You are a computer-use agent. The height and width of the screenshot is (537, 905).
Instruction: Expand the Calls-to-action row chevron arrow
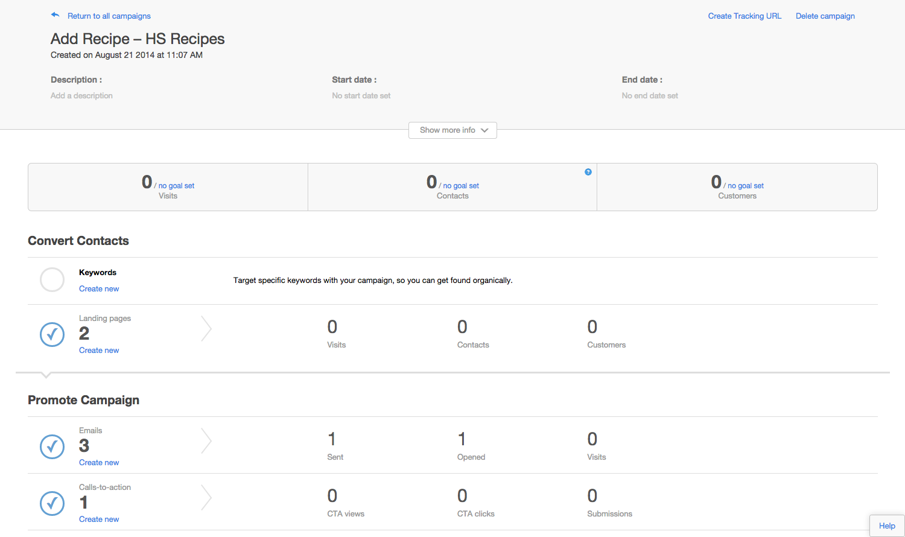coord(206,498)
